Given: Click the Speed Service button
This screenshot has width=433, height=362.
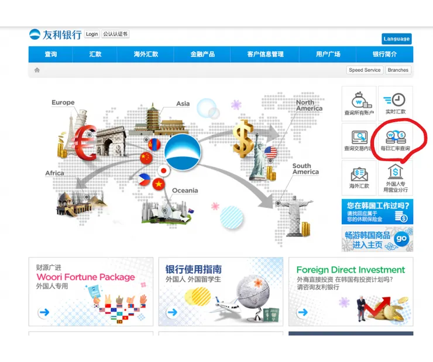Looking at the screenshot, I should tap(365, 70).
